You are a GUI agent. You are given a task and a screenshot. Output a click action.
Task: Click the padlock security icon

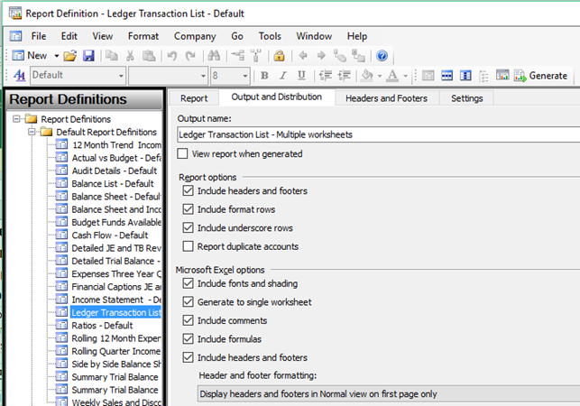click(279, 56)
